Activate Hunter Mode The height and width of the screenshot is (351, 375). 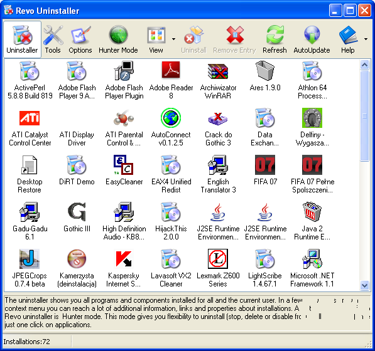118,39
